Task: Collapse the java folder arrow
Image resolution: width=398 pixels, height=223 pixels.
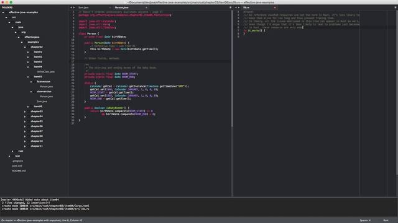Action: [x=12, y=27]
